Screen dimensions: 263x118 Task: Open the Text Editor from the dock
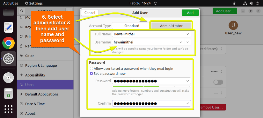[8, 27]
